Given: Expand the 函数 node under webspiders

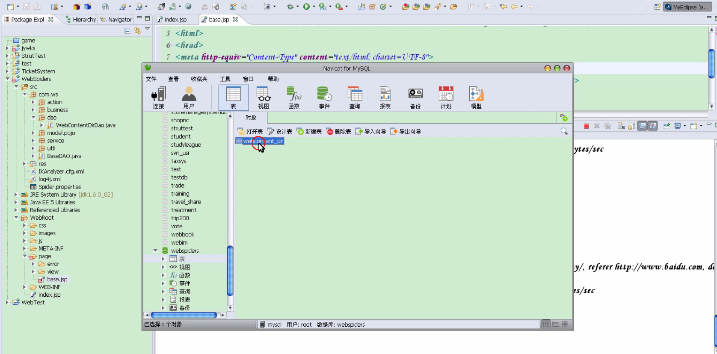Looking at the screenshot, I should pos(163,275).
